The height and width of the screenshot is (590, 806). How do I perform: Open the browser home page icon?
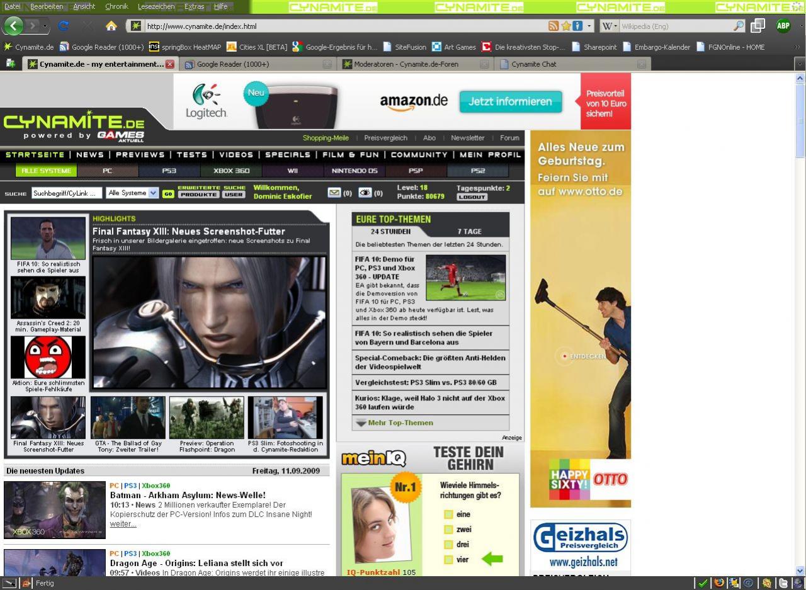(x=111, y=26)
